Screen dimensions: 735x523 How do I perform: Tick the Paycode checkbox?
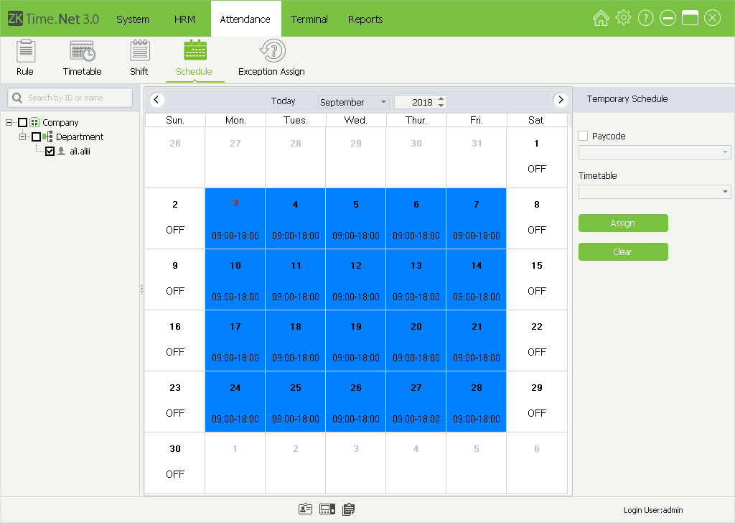(x=583, y=136)
